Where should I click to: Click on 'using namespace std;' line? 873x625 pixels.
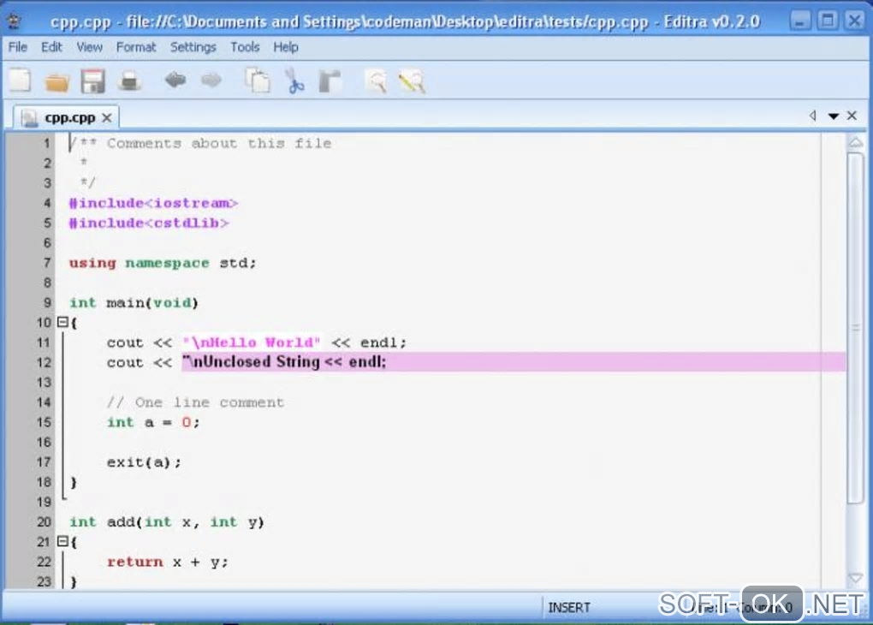163,263
